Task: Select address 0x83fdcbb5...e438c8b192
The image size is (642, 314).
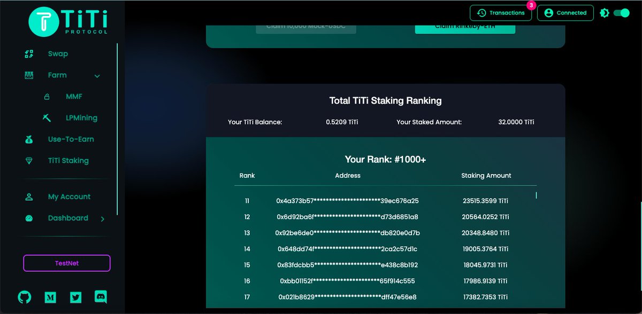Action: pyautogui.click(x=347, y=265)
